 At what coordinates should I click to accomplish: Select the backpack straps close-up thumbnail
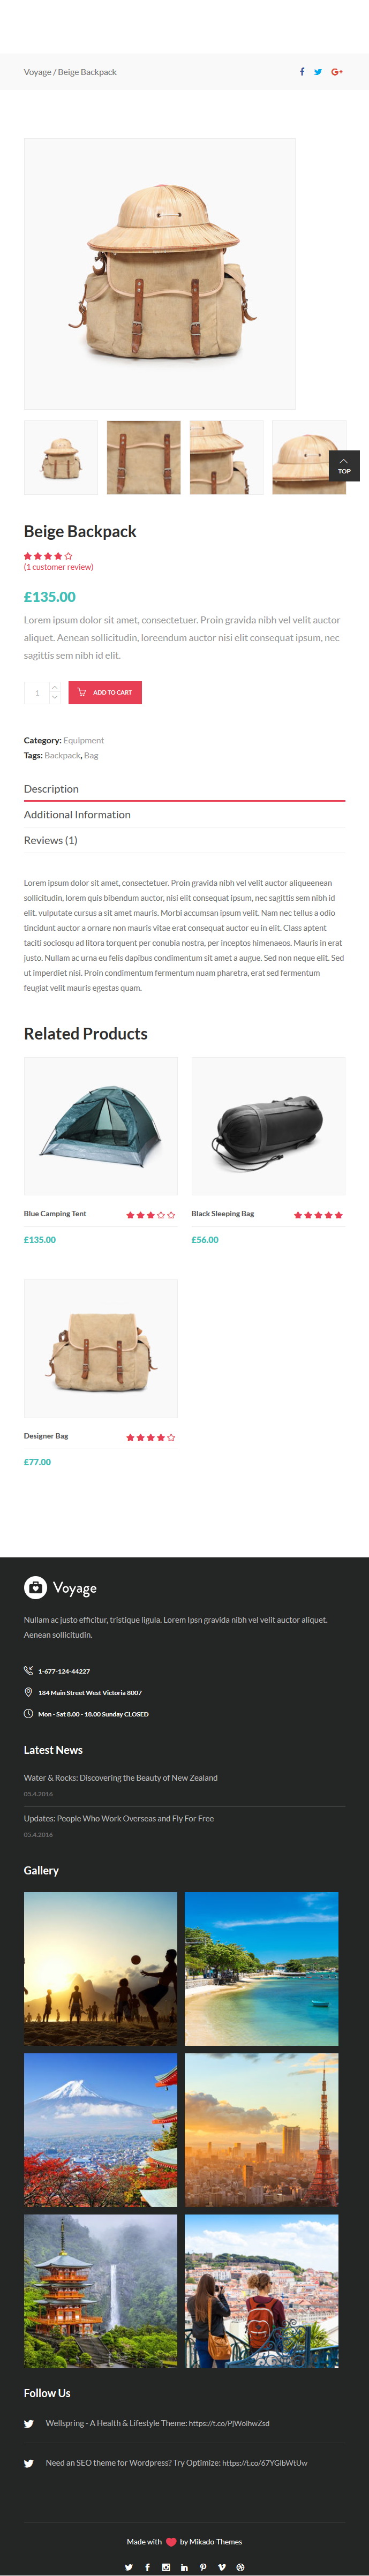click(x=144, y=457)
